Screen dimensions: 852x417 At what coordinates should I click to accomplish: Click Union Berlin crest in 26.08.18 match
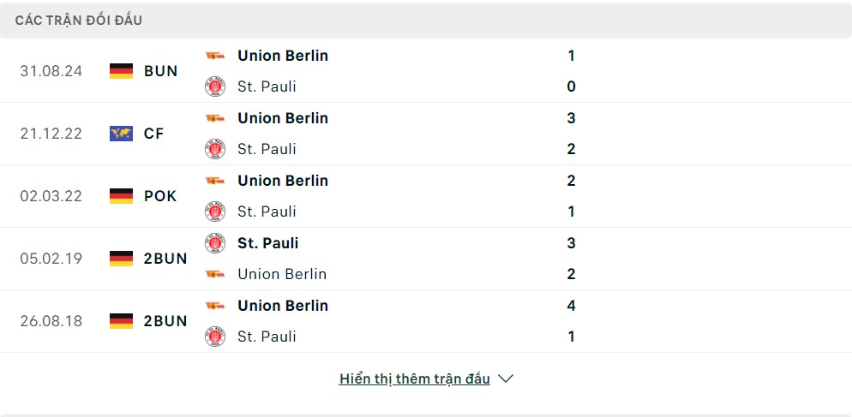pos(215,306)
